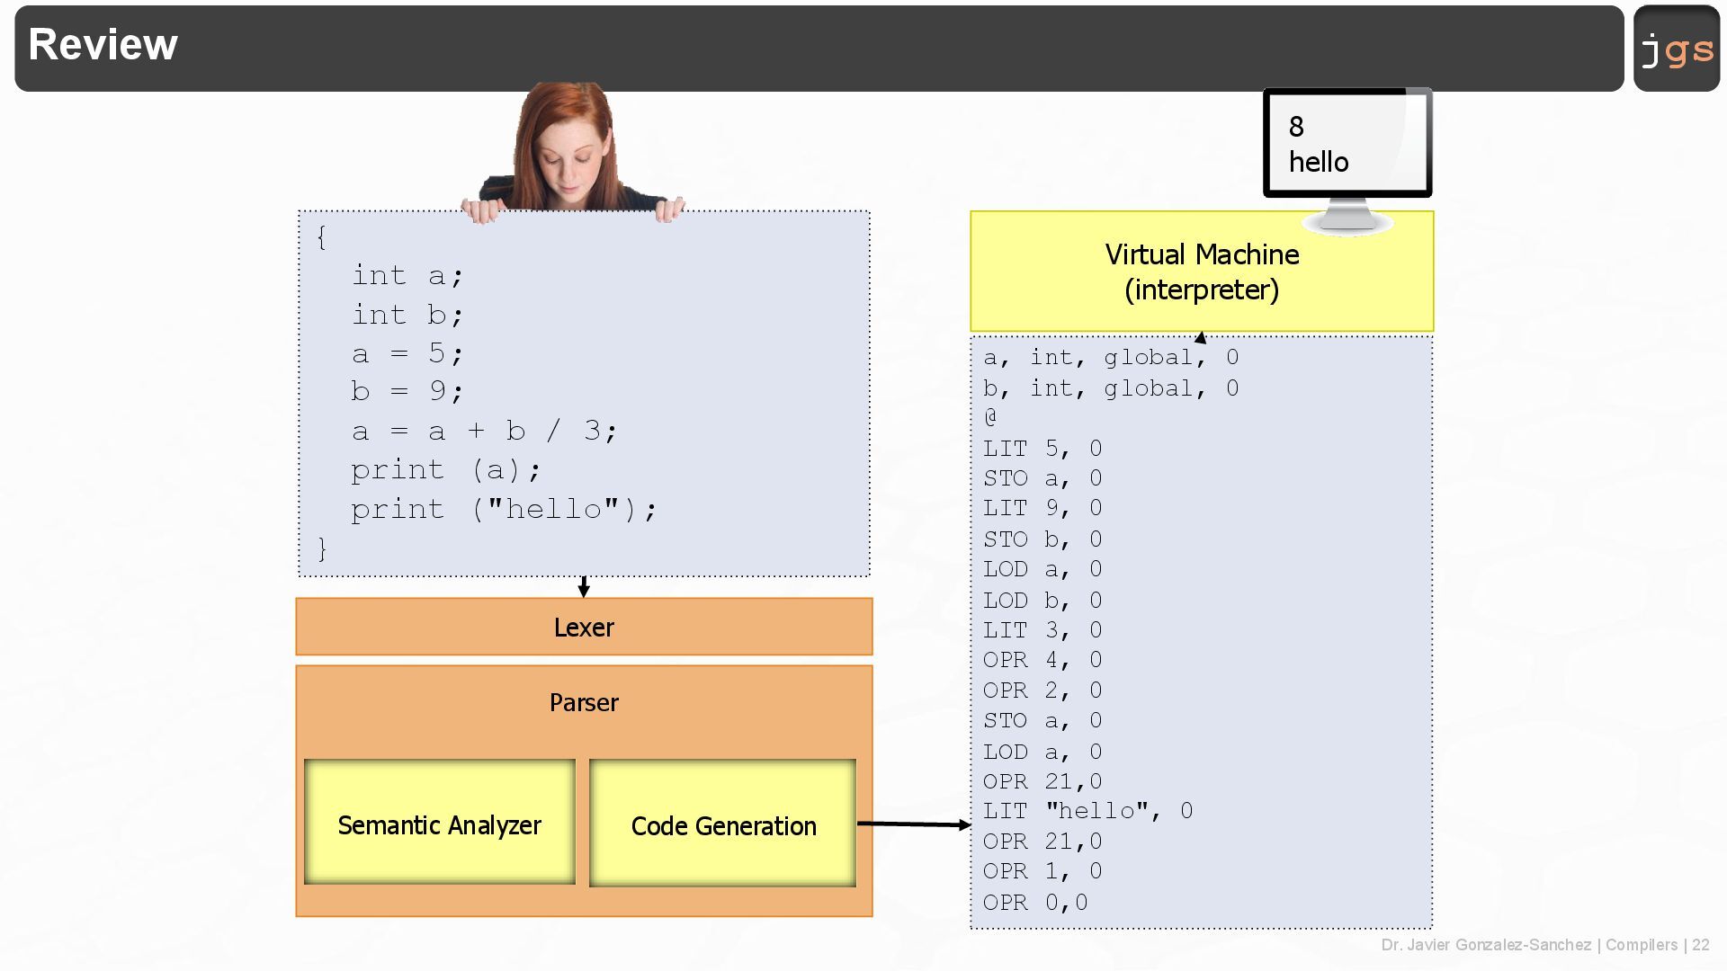Screen dimensions: 1727x971
Task: Click the Code Generation box
Action: point(723,824)
